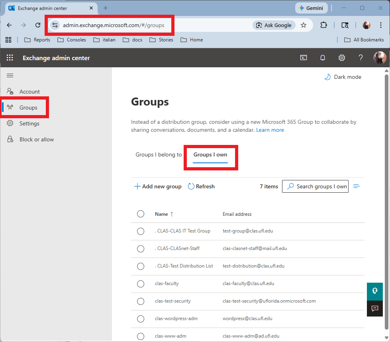Click the test-group@clas.ufl.edu email cell
The width and height of the screenshot is (390, 342).
(248, 231)
